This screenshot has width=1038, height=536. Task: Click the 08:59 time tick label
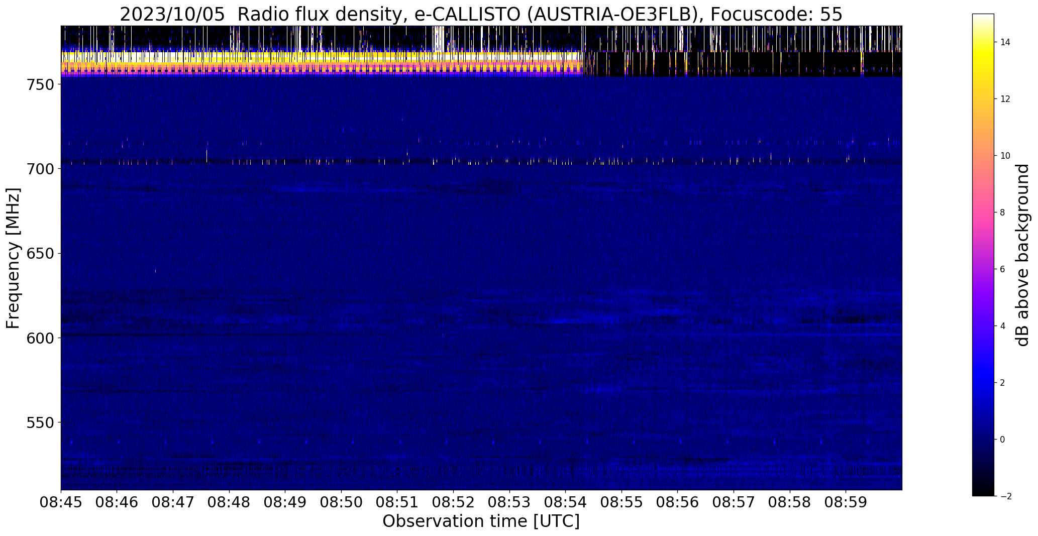coord(846,502)
